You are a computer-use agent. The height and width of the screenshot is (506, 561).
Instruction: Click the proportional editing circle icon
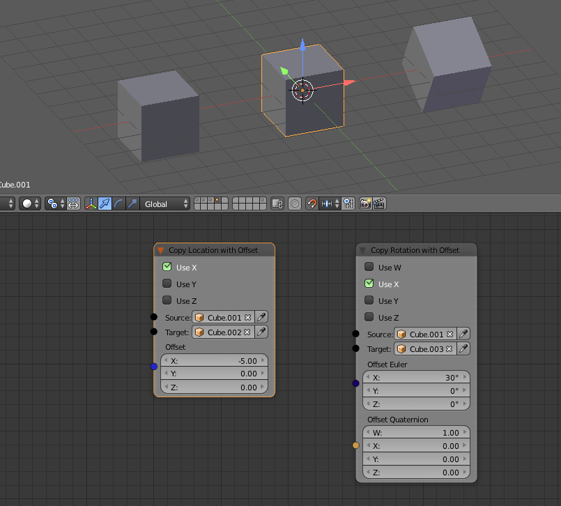click(x=295, y=204)
